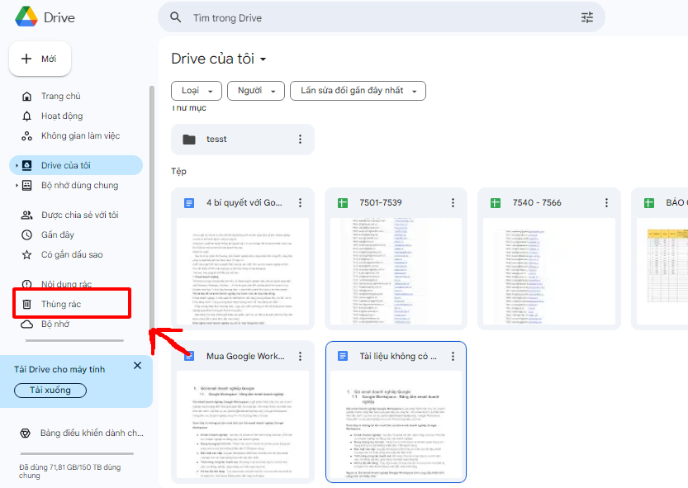The width and height of the screenshot is (688, 488).
Task: Open Có gắn dấu sao section
Action: pos(72,255)
